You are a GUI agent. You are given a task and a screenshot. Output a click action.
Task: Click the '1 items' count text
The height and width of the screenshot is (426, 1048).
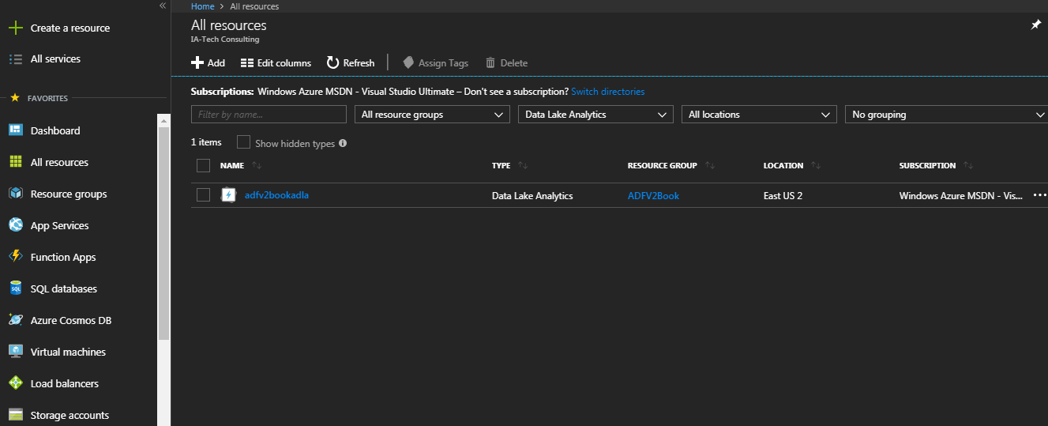click(x=206, y=142)
